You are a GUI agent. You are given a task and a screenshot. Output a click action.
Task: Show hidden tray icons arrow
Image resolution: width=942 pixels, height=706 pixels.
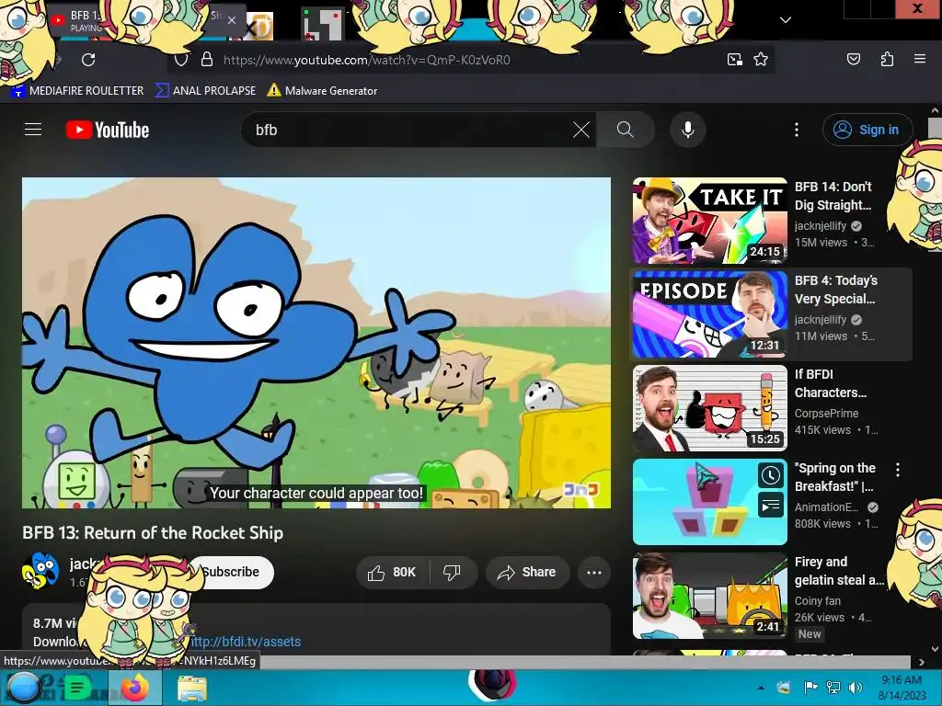click(761, 688)
